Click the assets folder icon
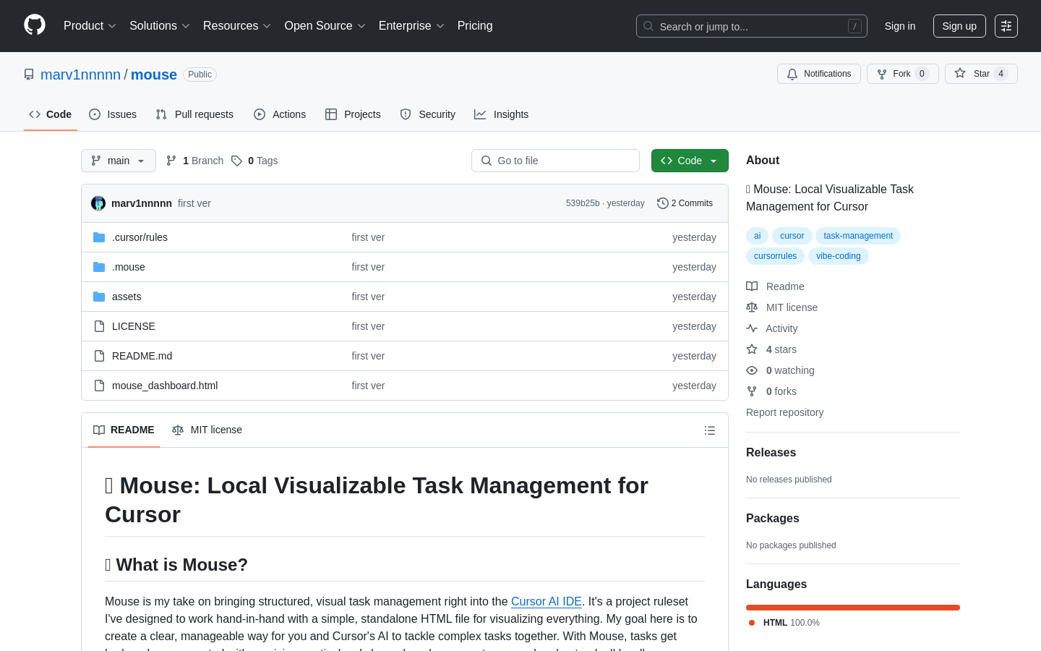Viewport: 1041px width, 651px height. point(99,297)
